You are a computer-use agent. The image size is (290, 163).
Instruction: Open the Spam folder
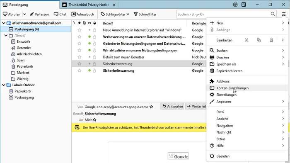[x=21, y=60]
